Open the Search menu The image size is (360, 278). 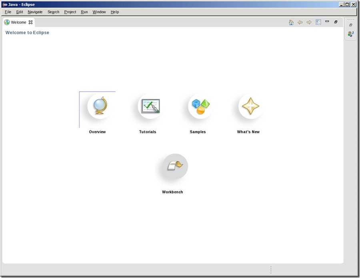53,12
